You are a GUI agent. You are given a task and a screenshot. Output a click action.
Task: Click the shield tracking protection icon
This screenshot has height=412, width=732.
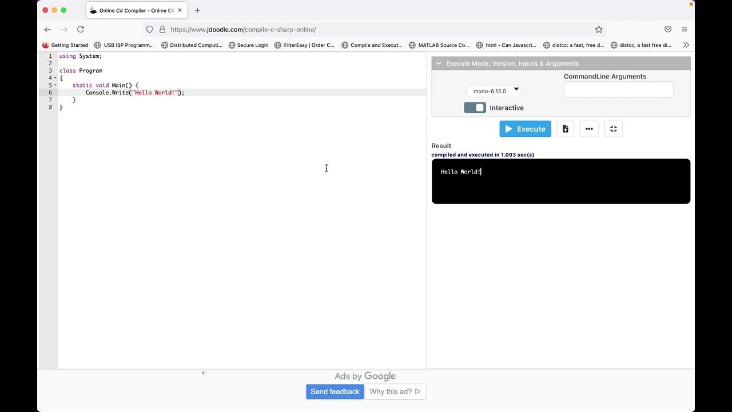point(150,29)
